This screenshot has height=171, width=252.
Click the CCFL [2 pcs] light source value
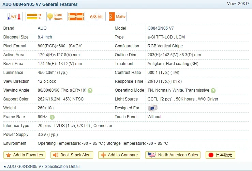point(183,99)
